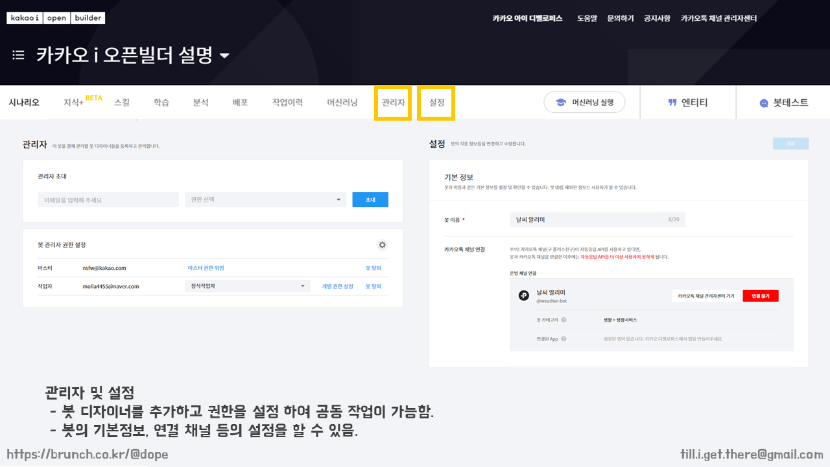Click the red 연결 끊기 button
Screen dimensions: 830x467
[761, 296]
